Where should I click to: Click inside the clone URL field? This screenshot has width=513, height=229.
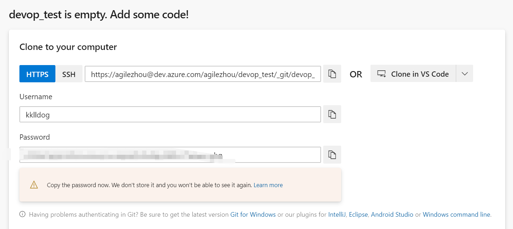(x=203, y=74)
